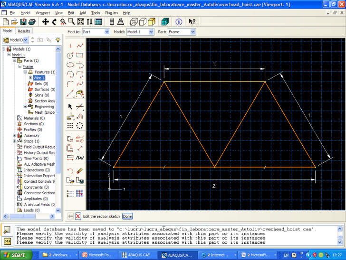The width and height of the screenshot is (346, 260).
Task: Pick the Create Circle sketch tool
Action: click(x=70, y=55)
